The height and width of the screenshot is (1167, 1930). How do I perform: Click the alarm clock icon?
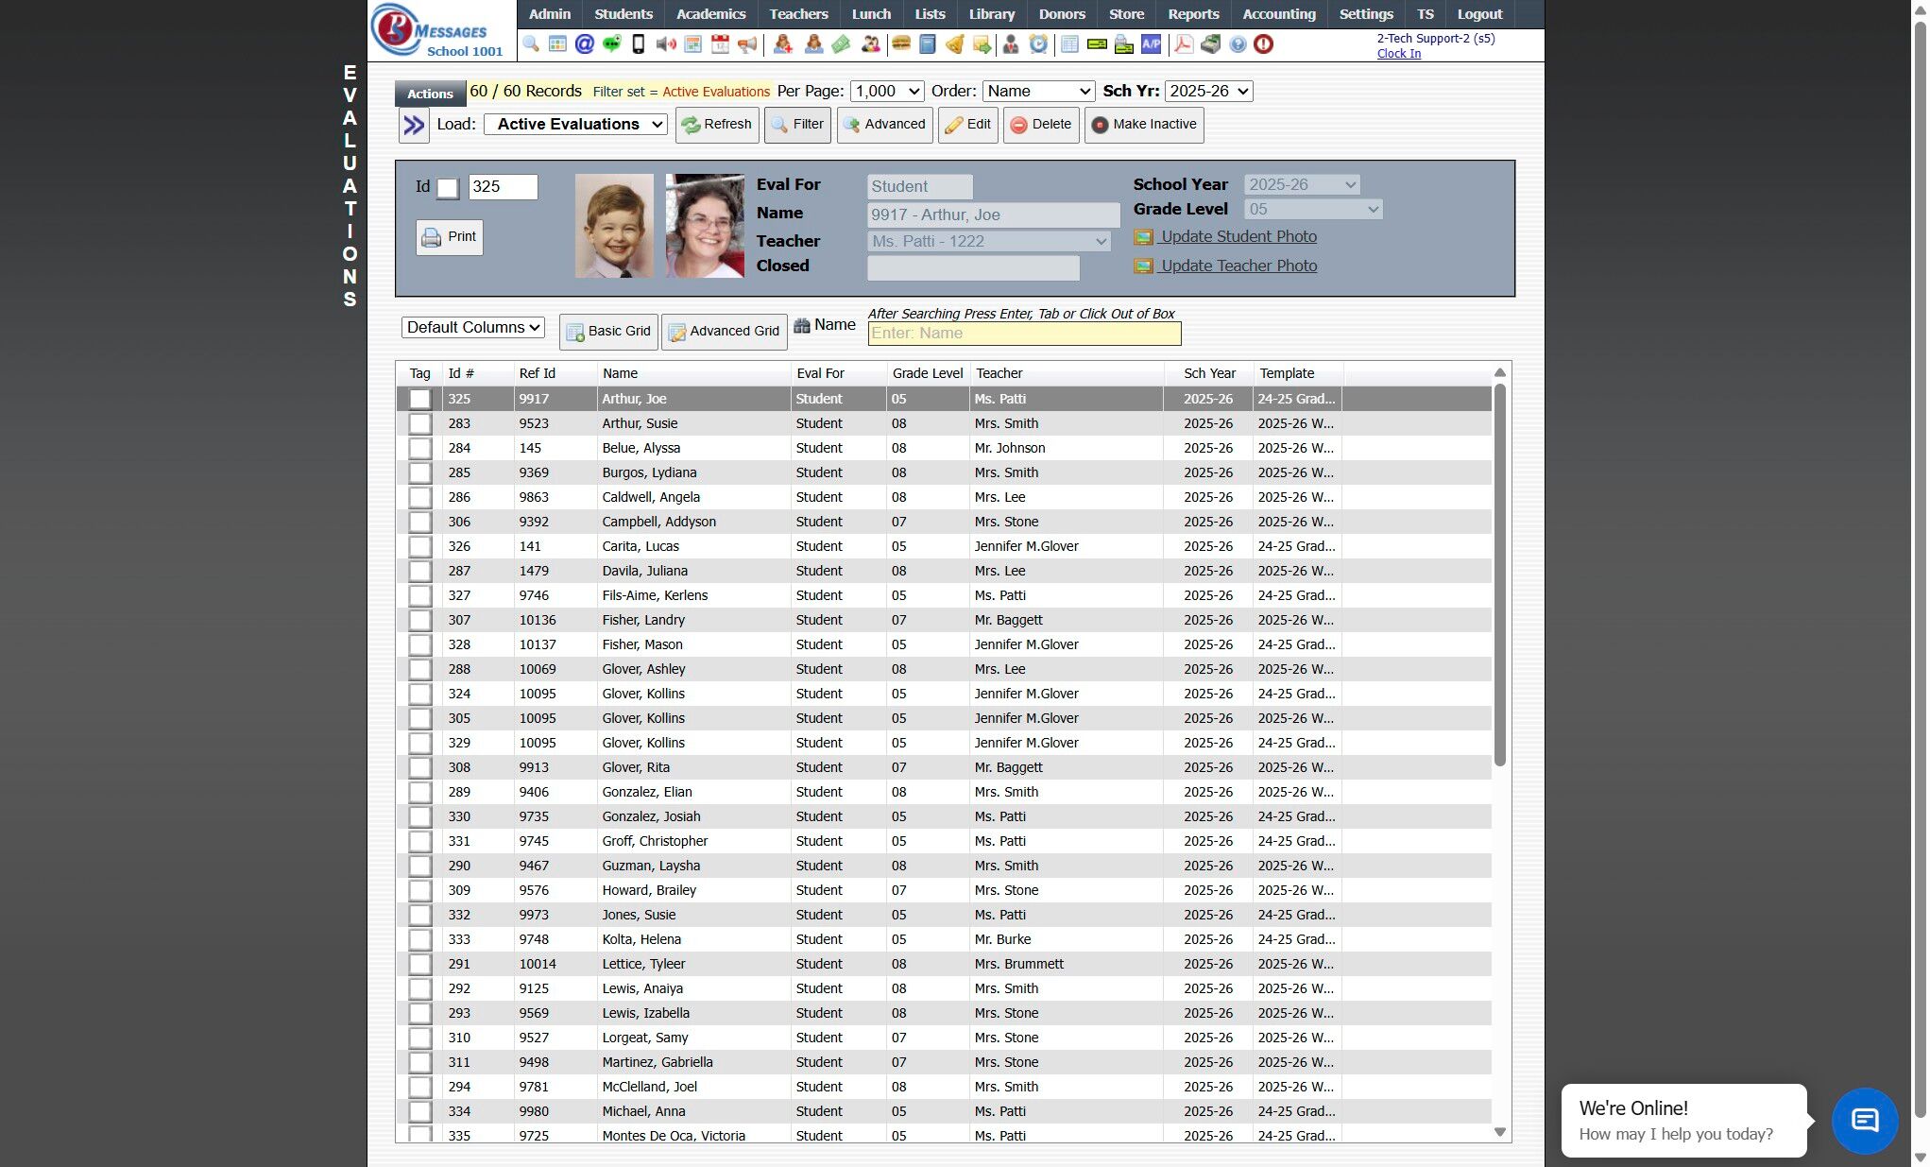(1038, 44)
